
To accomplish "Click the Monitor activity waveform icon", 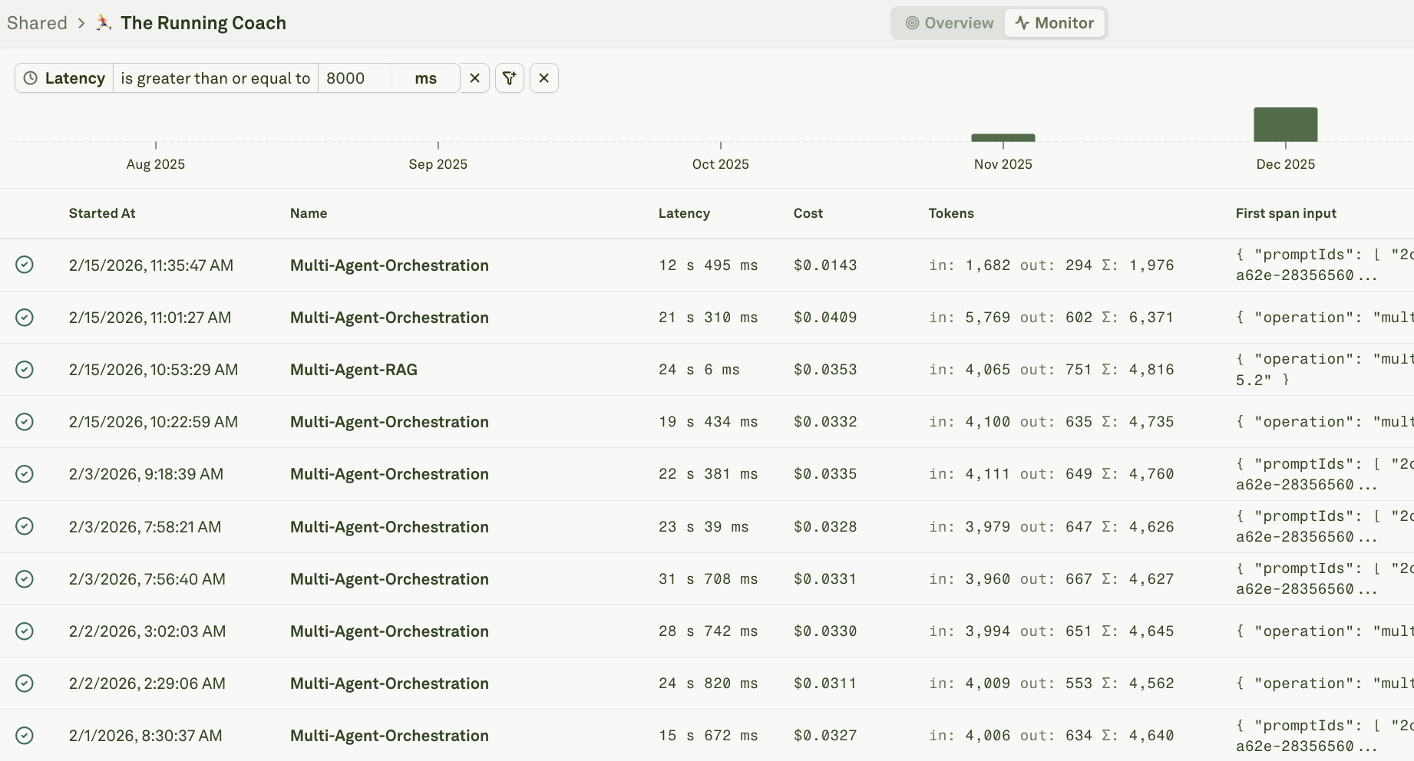I will pos(1023,23).
